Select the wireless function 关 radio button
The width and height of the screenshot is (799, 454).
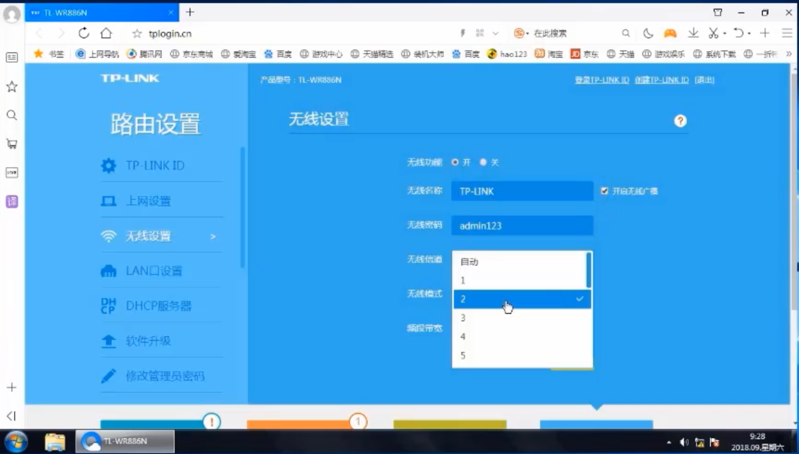point(483,162)
